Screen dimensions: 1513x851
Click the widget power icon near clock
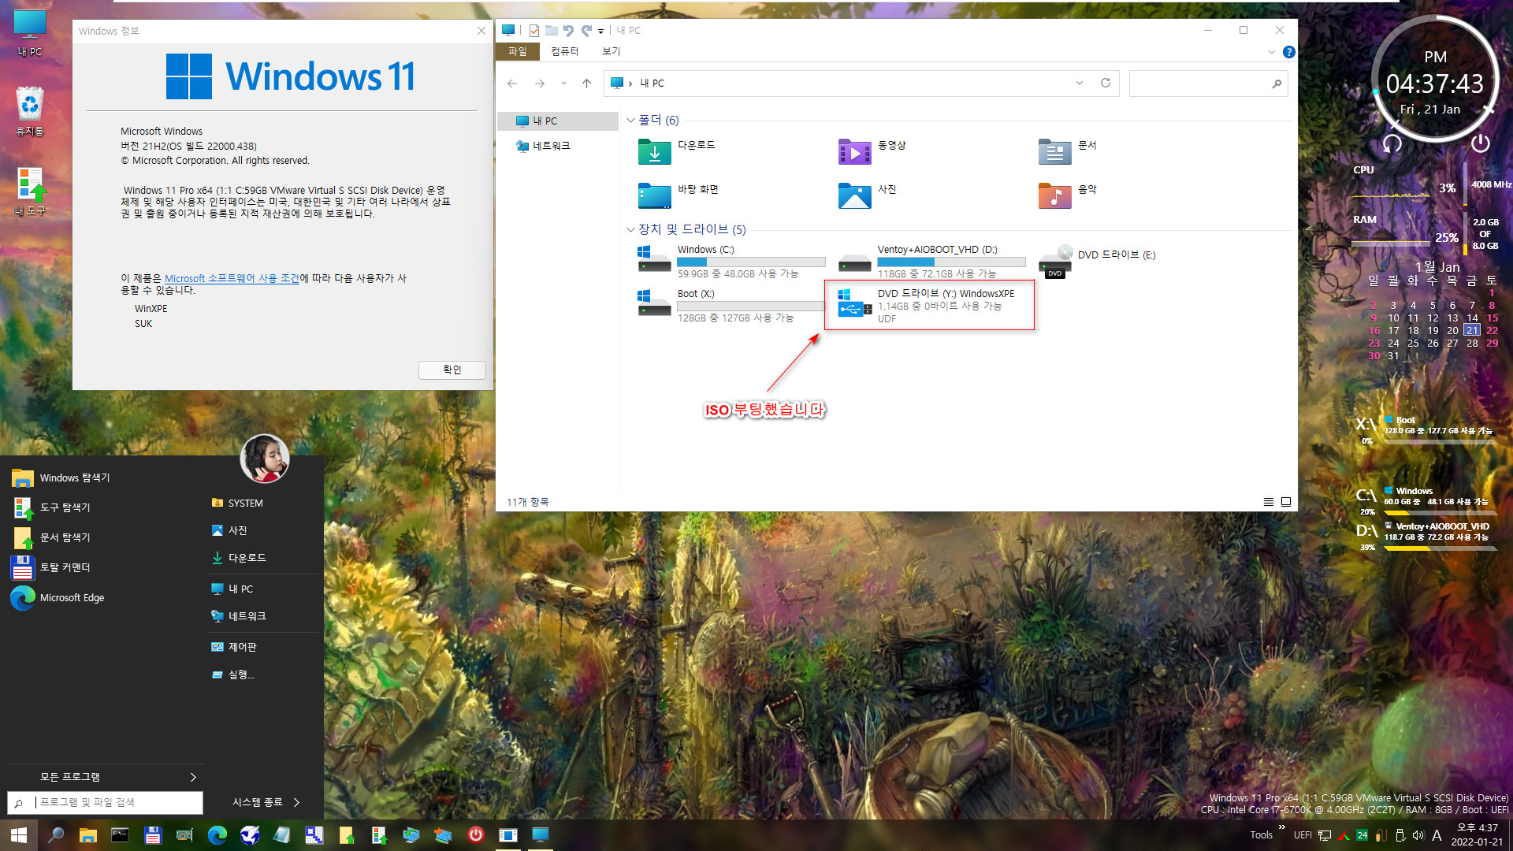(1481, 143)
